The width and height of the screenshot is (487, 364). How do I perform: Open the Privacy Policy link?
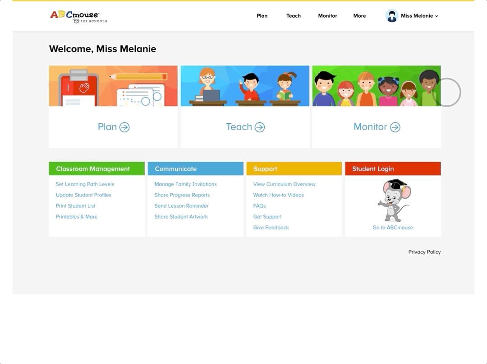pos(424,252)
